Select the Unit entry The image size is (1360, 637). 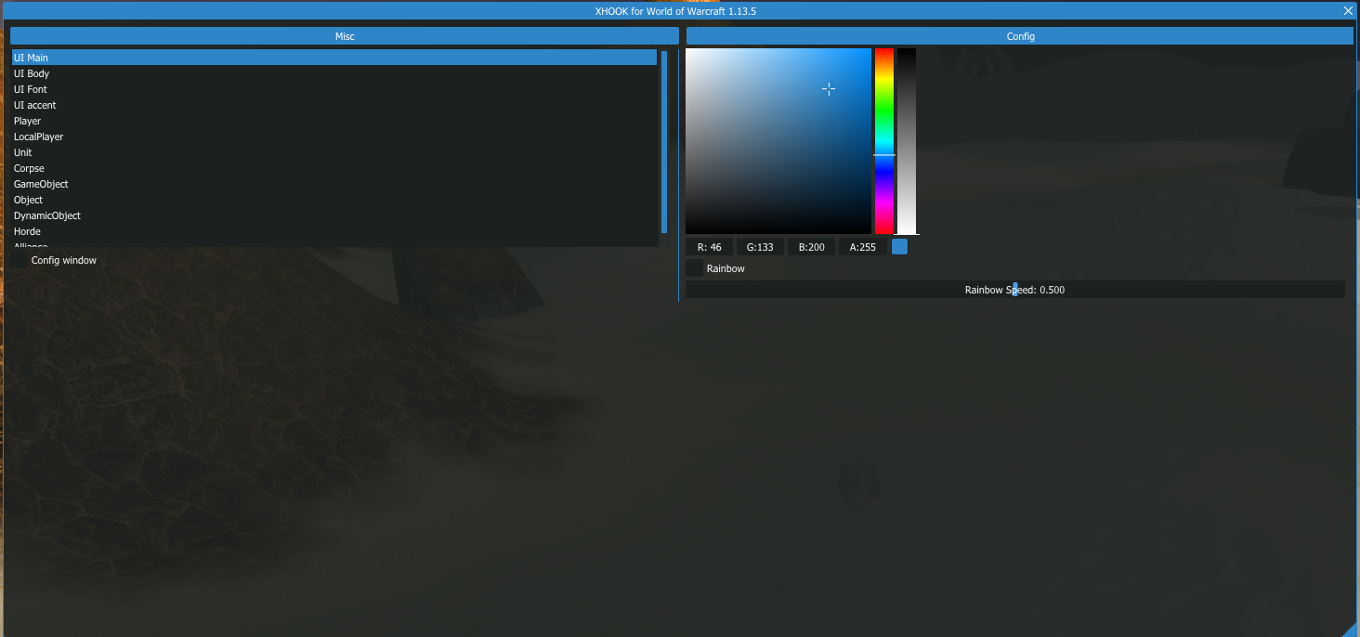pyautogui.click(x=334, y=152)
